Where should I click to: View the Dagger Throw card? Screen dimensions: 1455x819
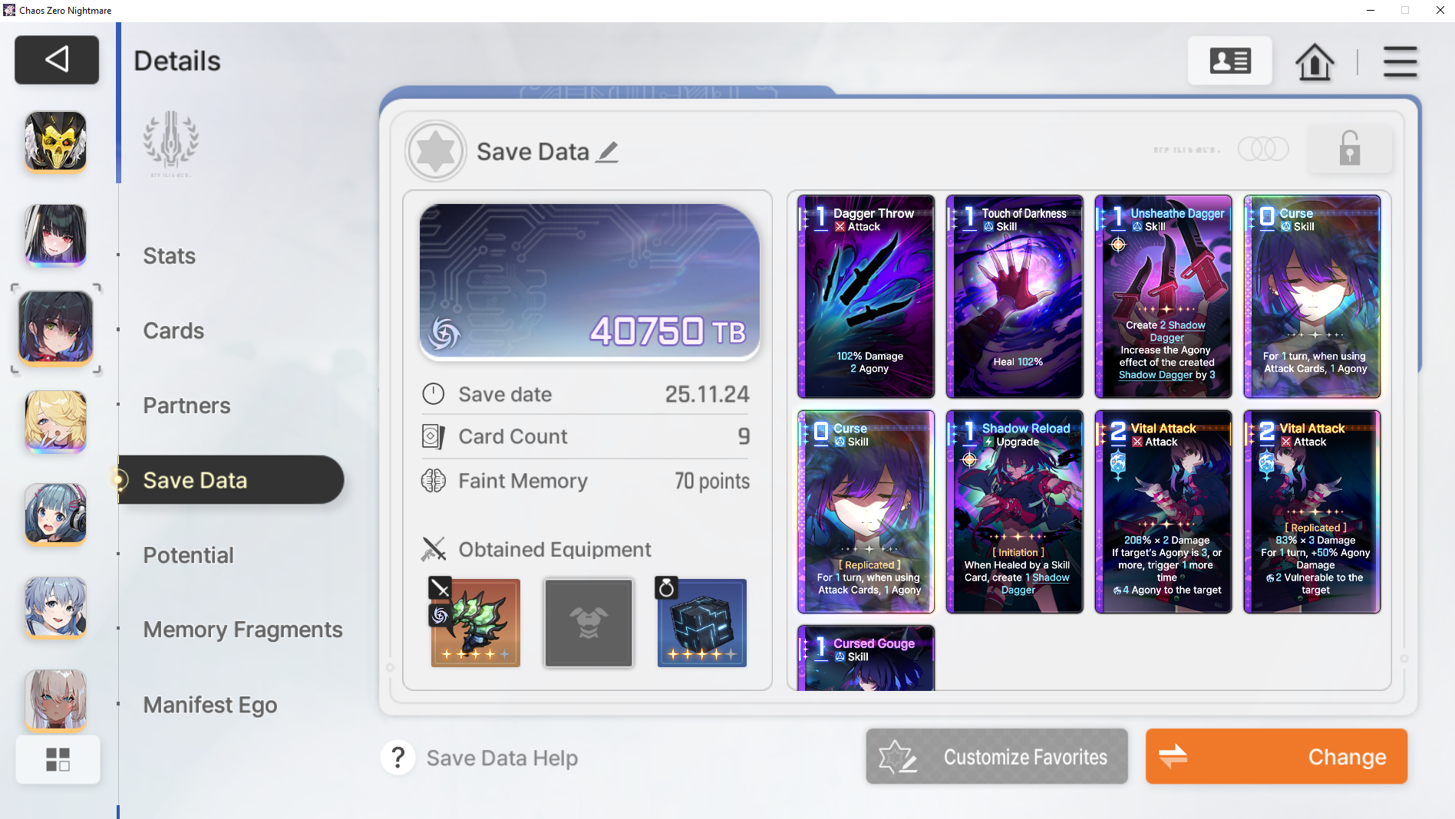coord(866,297)
